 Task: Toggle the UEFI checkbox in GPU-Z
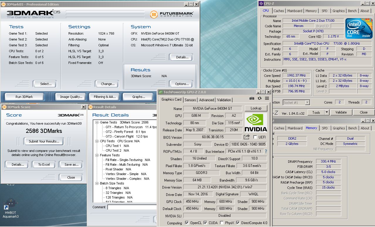(255, 137)
